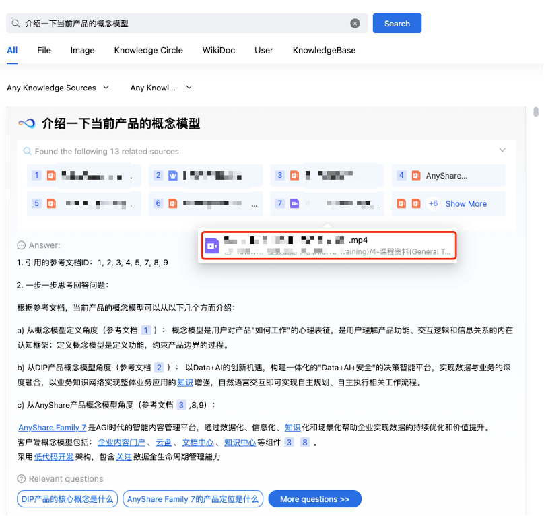Clear the search query with the X icon

click(355, 24)
